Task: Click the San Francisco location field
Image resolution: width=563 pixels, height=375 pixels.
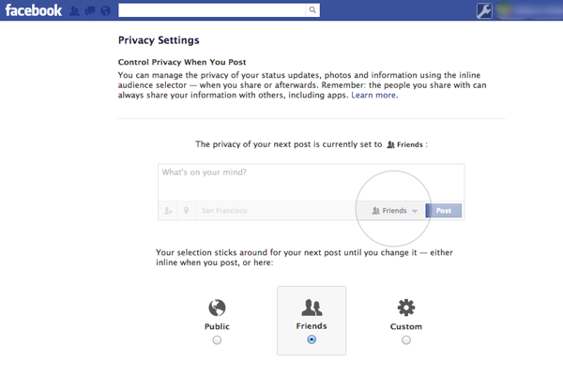Action: coord(272,211)
